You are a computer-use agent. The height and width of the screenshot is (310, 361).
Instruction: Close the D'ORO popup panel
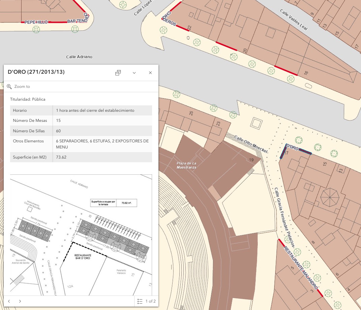pos(150,73)
